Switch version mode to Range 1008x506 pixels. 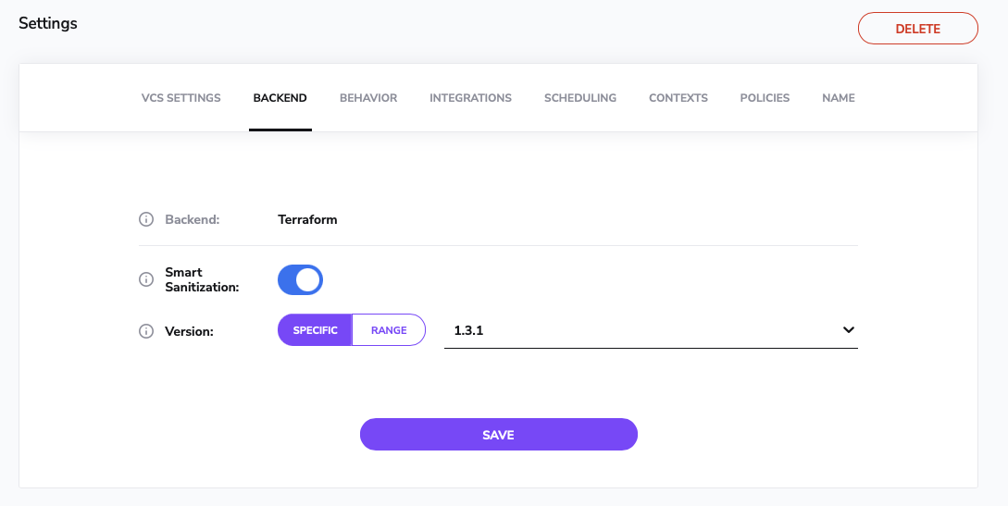pyautogui.click(x=389, y=330)
